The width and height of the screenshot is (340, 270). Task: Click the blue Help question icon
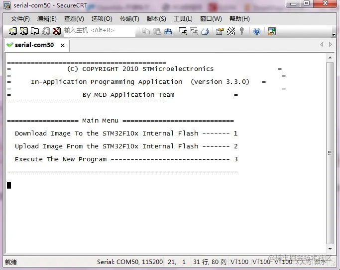tap(257, 31)
